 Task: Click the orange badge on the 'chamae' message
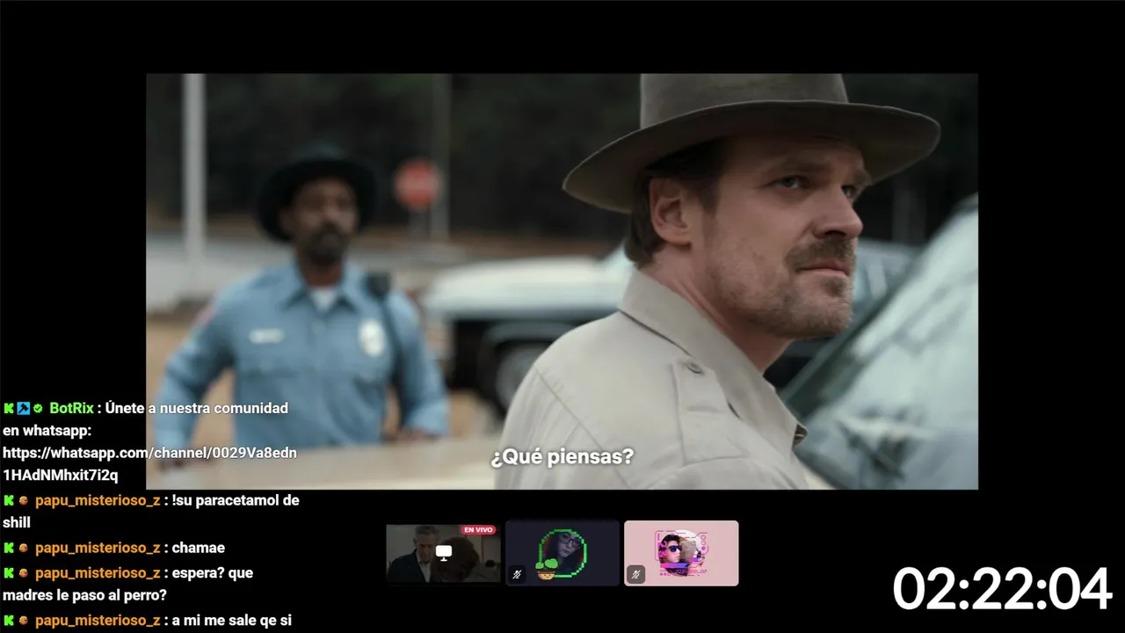click(x=24, y=548)
